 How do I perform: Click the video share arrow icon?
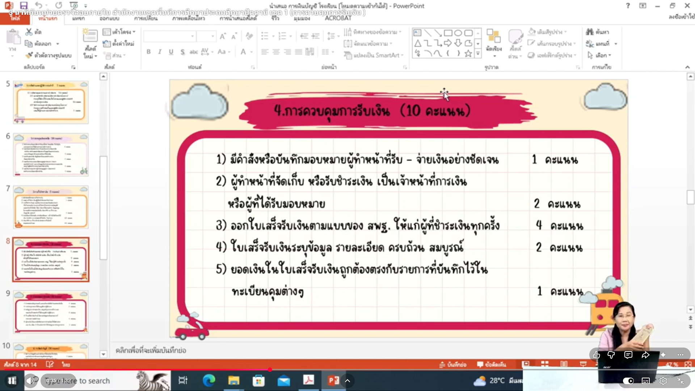645,355
